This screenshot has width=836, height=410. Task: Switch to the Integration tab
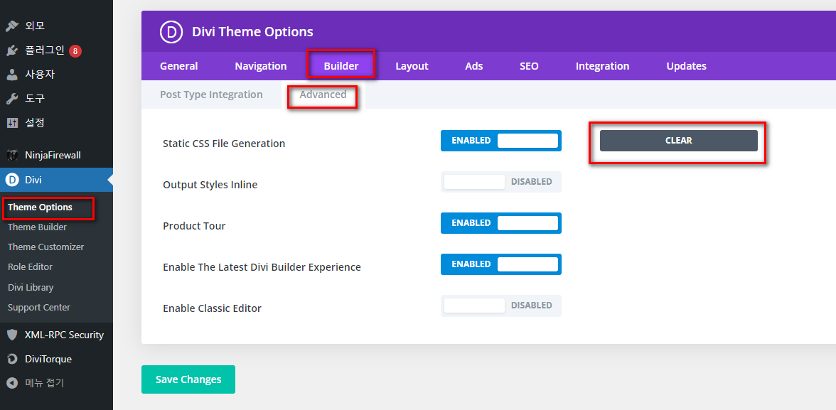coord(602,66)
